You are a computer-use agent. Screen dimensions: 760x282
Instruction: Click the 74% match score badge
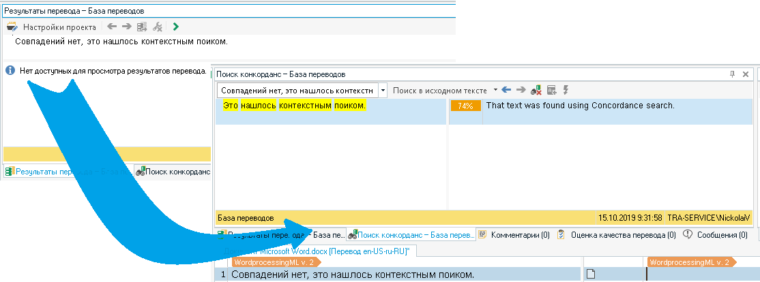(x=465, y=106)
